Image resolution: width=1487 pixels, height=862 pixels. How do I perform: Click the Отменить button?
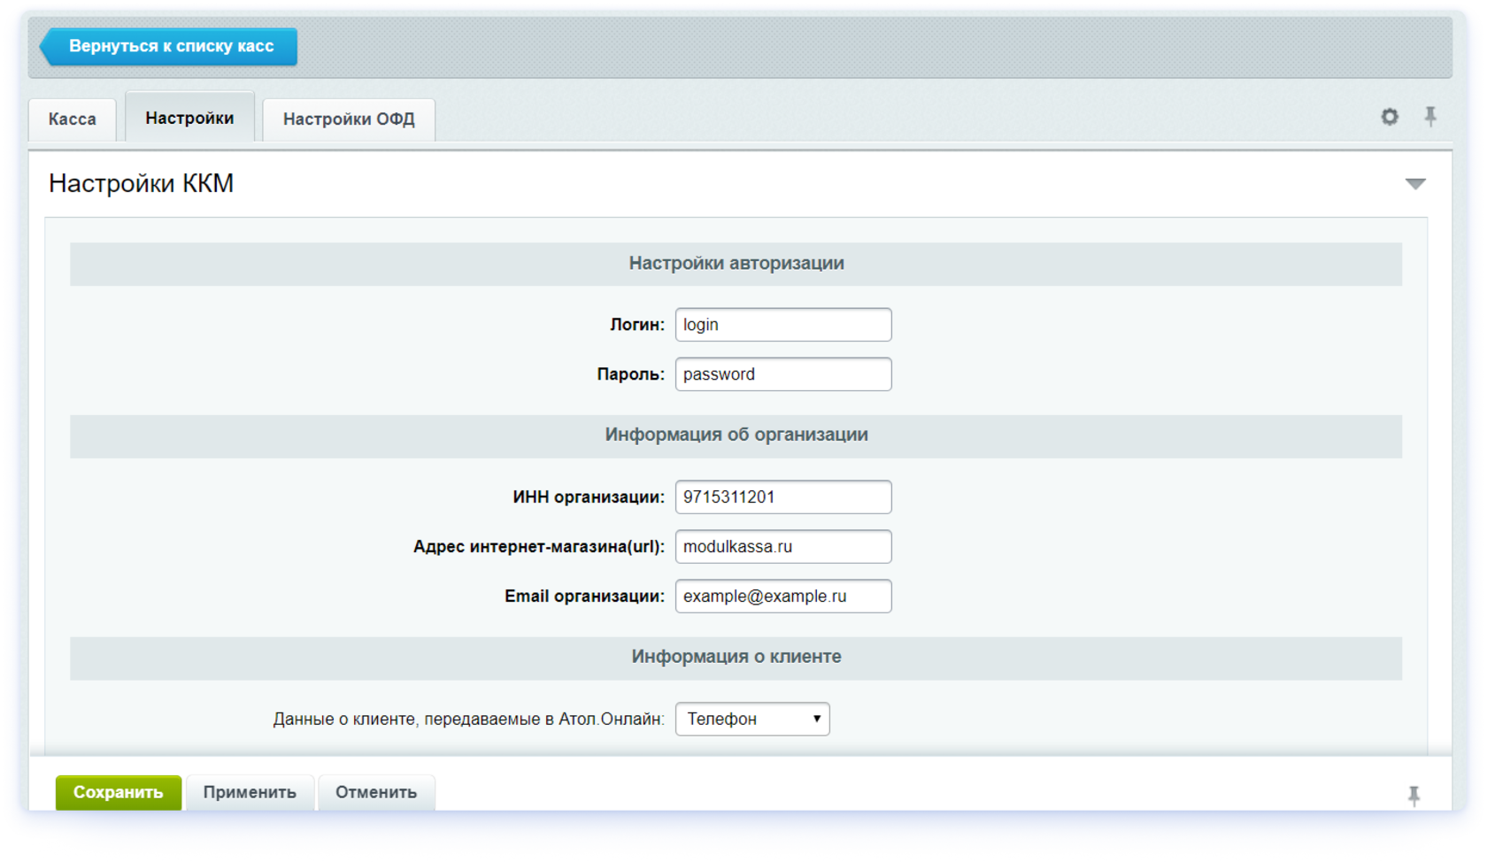[x=376, y=792]
